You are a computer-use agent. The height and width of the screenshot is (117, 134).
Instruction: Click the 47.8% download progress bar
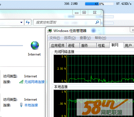tap(99, 4)
